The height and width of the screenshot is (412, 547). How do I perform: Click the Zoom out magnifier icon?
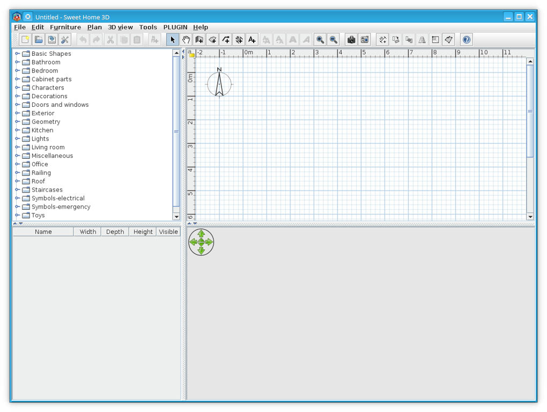tap(333, 40)
